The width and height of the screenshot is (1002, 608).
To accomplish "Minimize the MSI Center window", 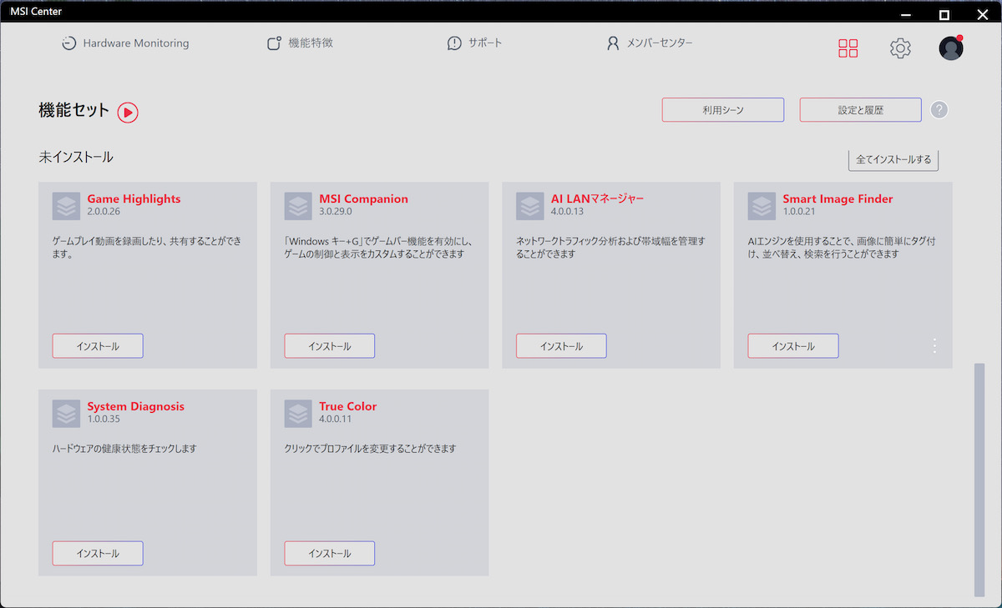I will [x=907, y=14].
